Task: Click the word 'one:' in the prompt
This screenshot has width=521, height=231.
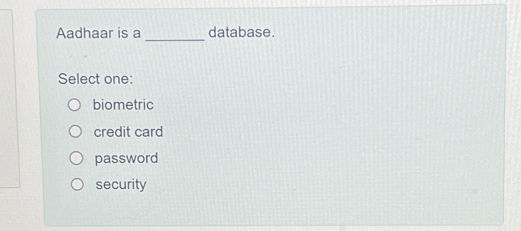Action: 119,79
